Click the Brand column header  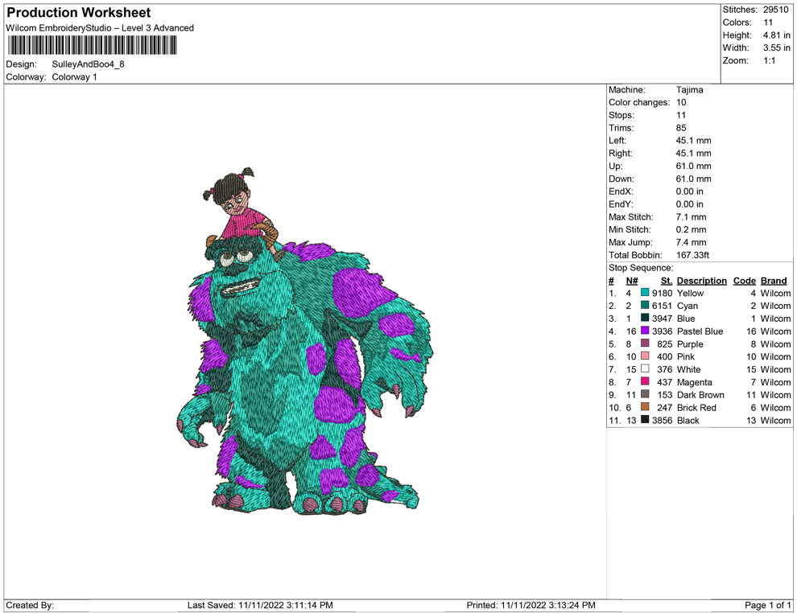[x=774, y=281]
